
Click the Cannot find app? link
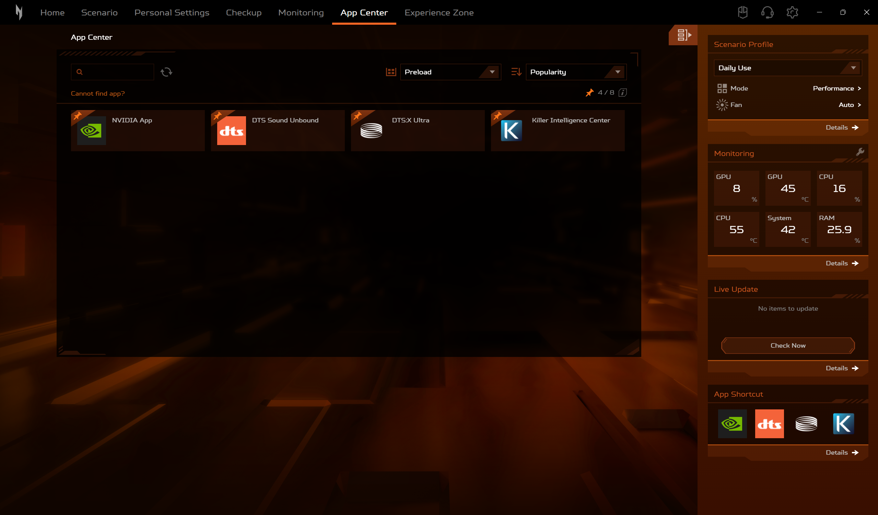pyautogui.click(x=97, y=93)
